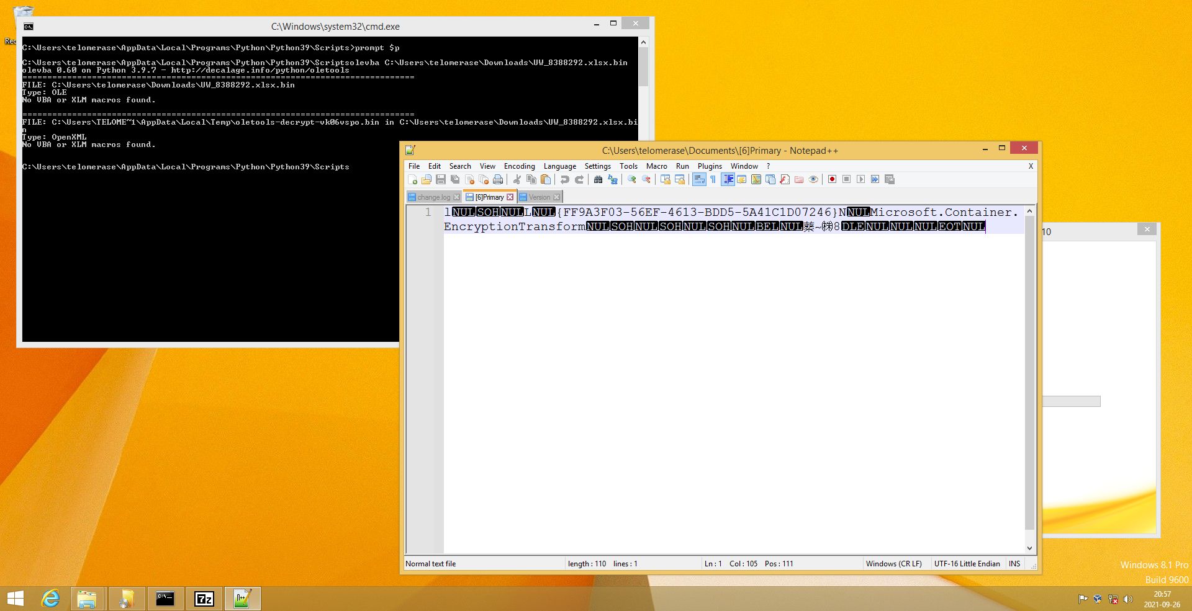Click the Find binoculars icon
1192x611 pixels.
598,180
